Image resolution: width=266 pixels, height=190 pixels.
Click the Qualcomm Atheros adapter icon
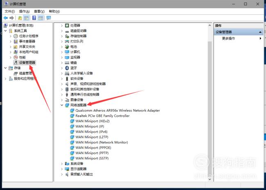point(72,111)
